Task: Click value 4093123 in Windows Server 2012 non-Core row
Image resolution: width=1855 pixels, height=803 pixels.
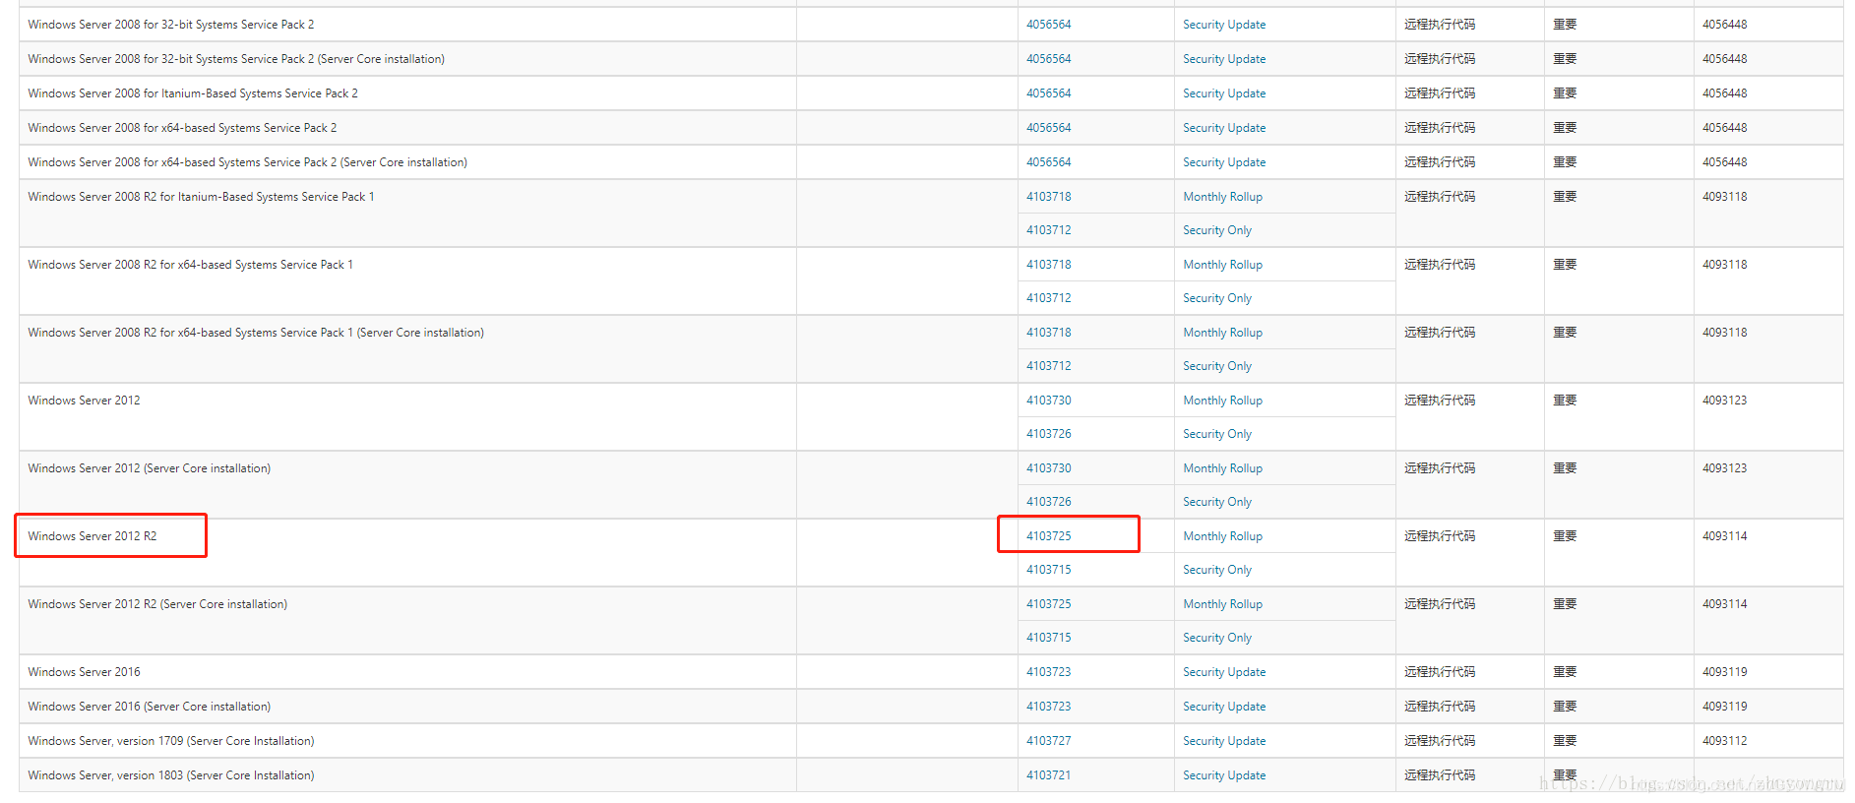Action: (1724, 401)
